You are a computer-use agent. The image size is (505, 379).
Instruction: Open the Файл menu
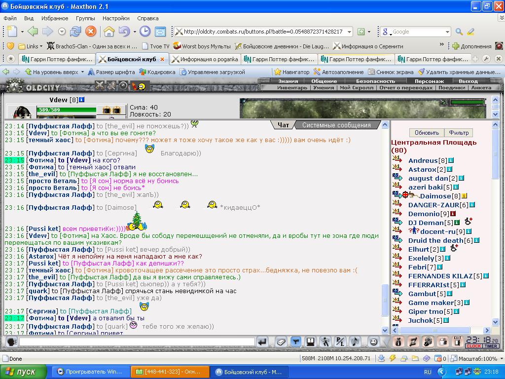[10, 18]
